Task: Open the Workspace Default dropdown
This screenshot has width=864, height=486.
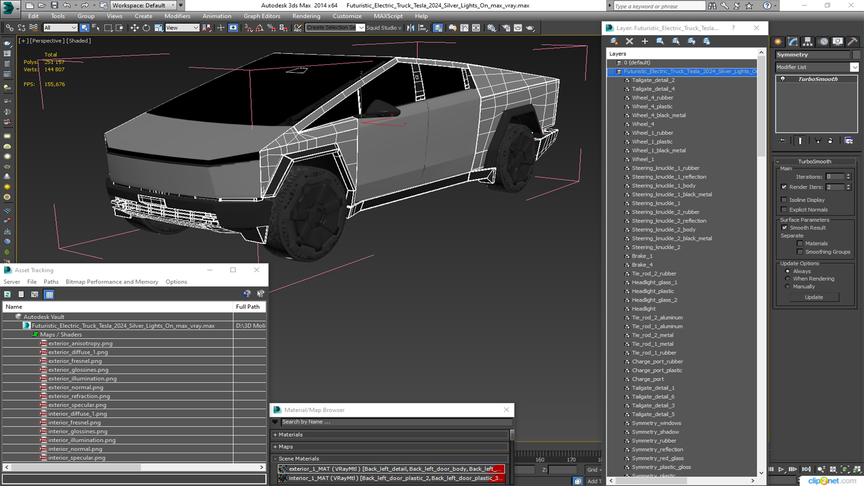Action: click(x=144, y=5)
